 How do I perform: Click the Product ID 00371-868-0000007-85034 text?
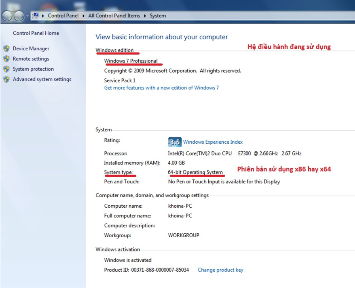tap(146, 270)
